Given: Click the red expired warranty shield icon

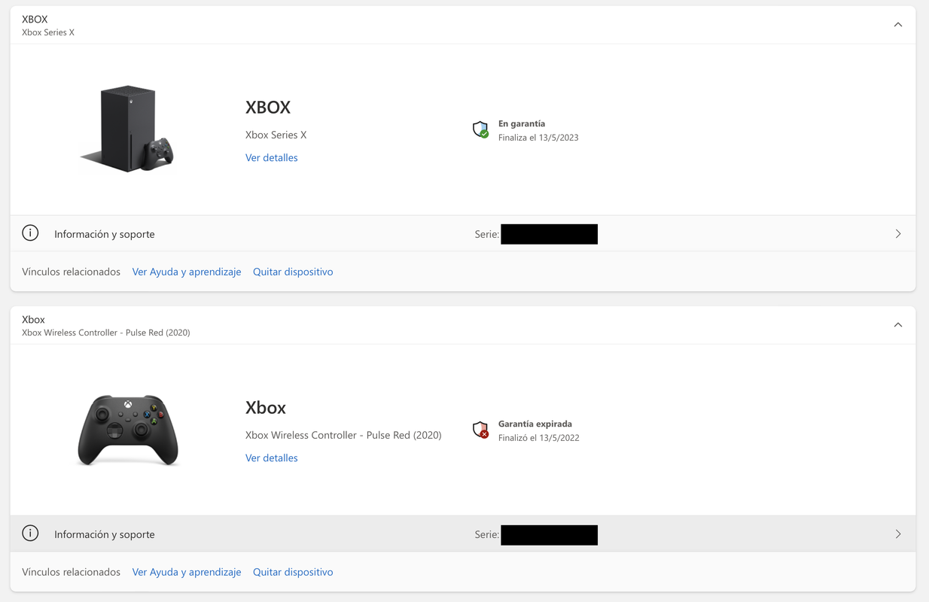Looking at the screenshot, I should [x=480, y=430].
